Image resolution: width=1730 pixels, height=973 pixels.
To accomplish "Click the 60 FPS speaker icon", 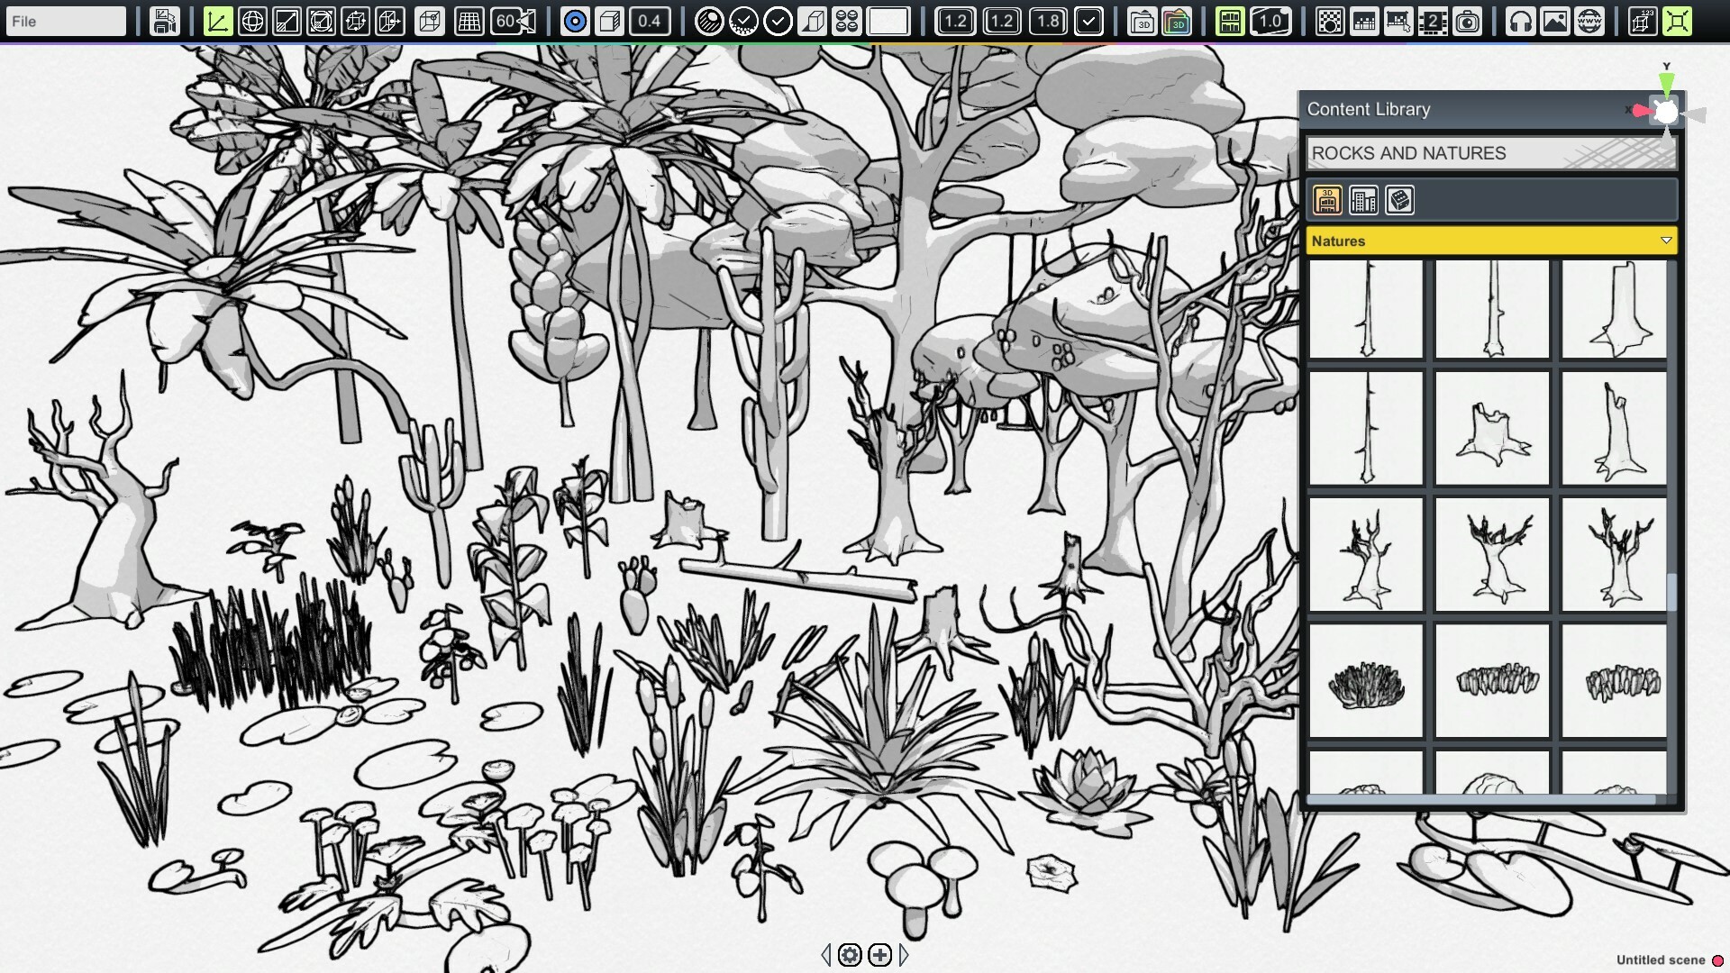I will (x=514, y=21).
